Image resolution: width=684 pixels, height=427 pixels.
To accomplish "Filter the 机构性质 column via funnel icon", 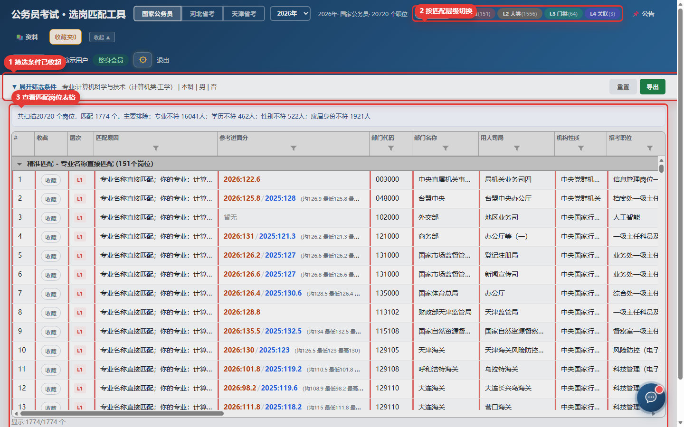I will 581,148.
